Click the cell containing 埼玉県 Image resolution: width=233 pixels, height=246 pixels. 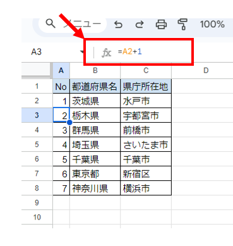(95, 144)
